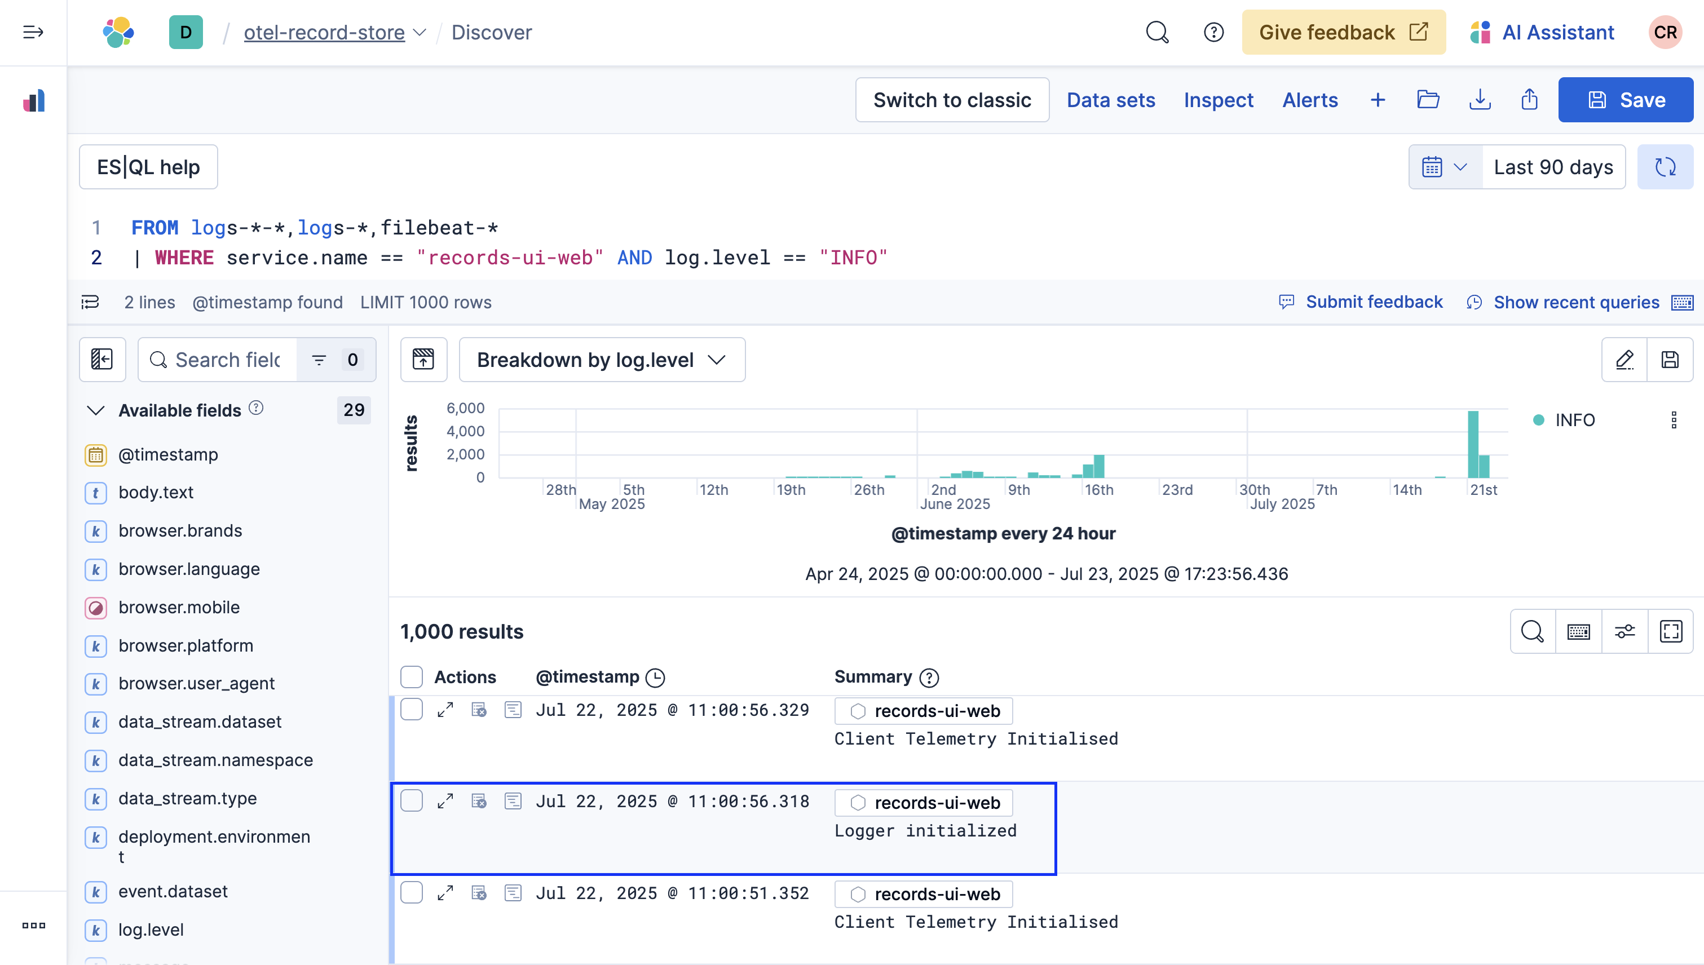Click the share icon in toolbar

pos(1530,100)
